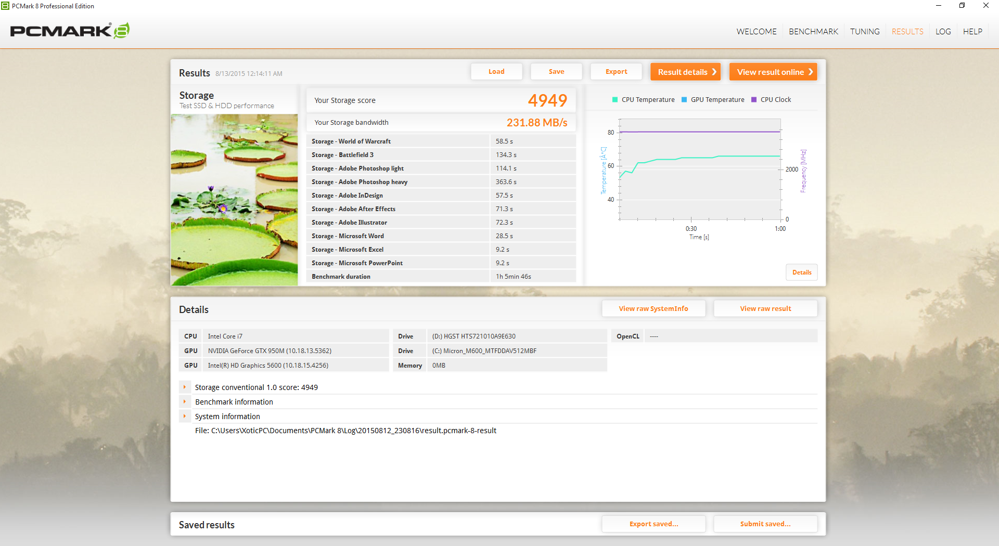Viewport: 999px width, 546px height.
Task: Click the OpenCL value field
Action: point(731,336)
